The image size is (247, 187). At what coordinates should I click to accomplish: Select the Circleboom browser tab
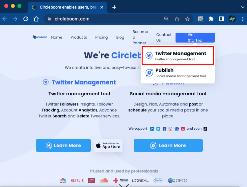tap(68, 7)
